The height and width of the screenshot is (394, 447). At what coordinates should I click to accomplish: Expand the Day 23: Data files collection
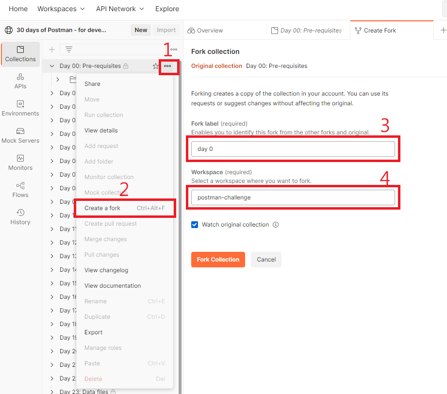[x=52, y=392]
